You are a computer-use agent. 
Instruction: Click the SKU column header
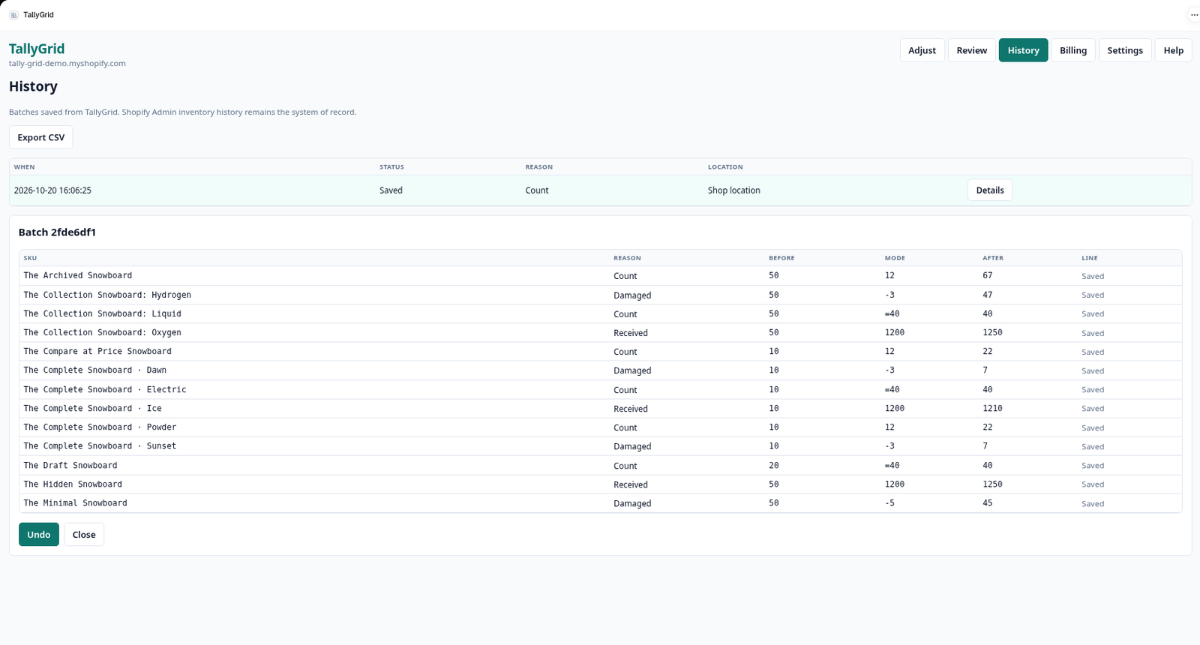click(x=30, y=258)
